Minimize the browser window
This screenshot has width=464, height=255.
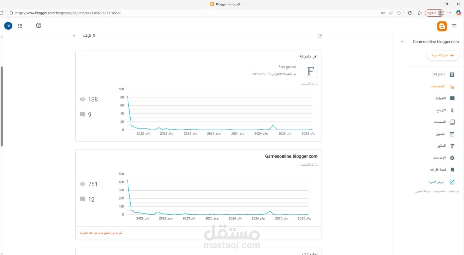(x=436, y=4)
